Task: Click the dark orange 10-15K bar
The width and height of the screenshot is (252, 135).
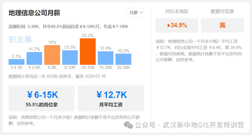Action: (x=88, y=52)
